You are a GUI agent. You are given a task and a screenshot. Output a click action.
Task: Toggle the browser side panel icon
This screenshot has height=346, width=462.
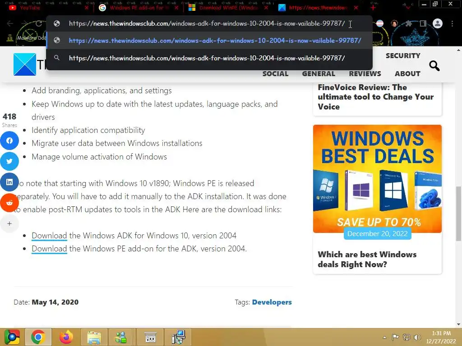(423, 23)
